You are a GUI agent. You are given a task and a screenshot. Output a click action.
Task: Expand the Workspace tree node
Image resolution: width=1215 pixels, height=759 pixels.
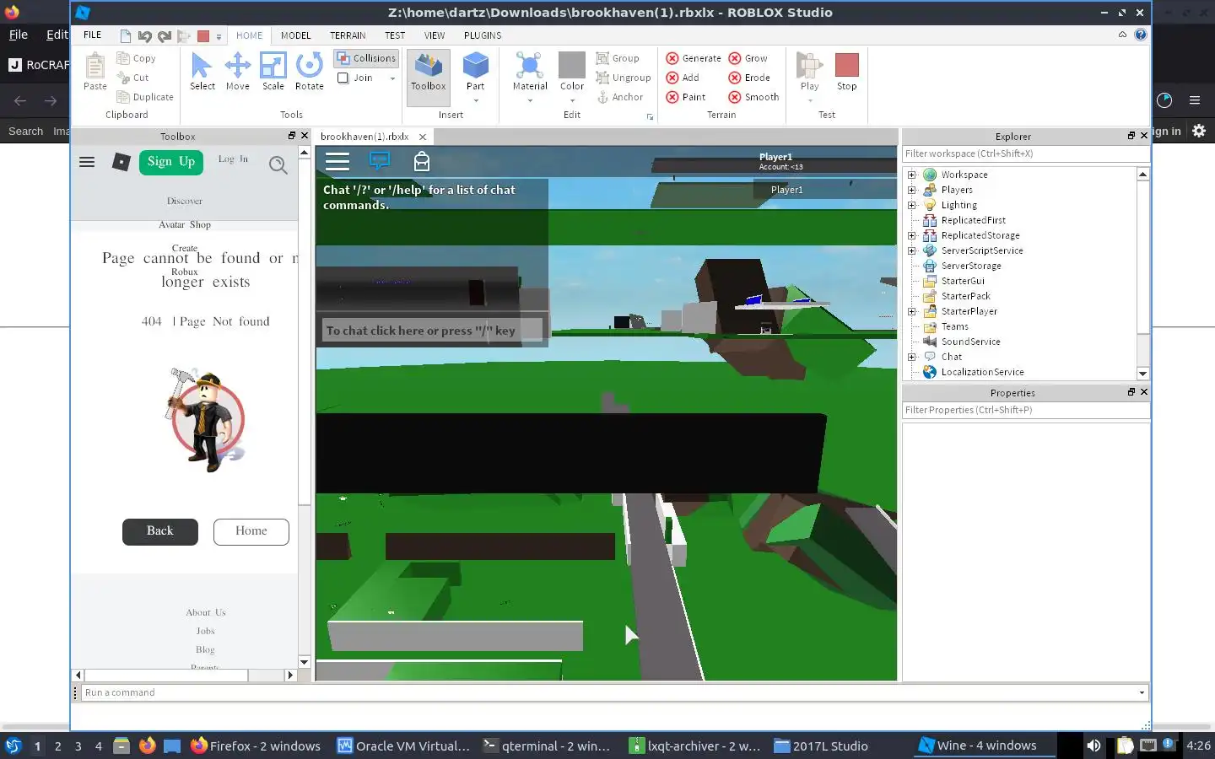pos(911,175)
